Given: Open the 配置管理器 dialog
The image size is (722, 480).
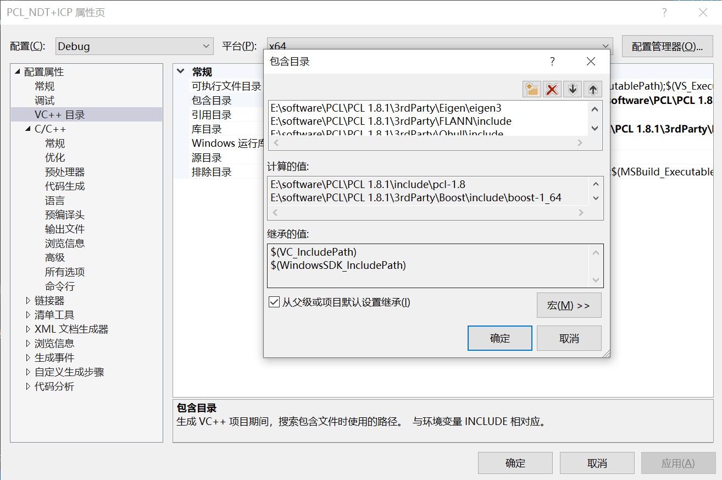Looking at the screenshot, I should (667, 46).
